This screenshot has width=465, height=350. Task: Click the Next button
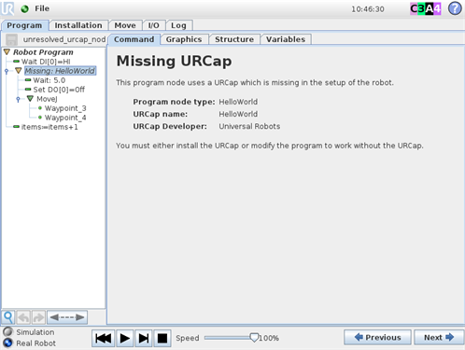pos(439,338)
